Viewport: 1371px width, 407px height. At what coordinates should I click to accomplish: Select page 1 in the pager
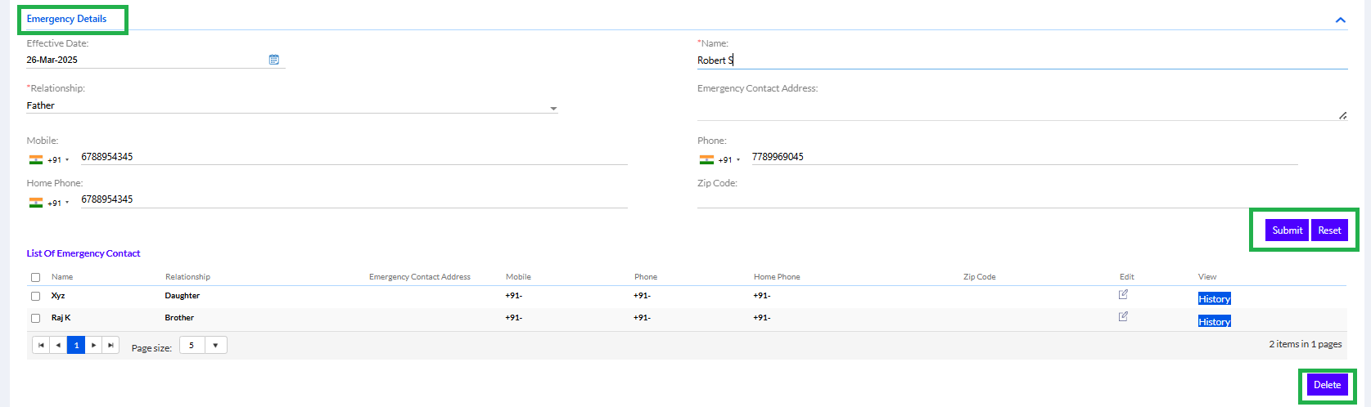tap(76, 345)
